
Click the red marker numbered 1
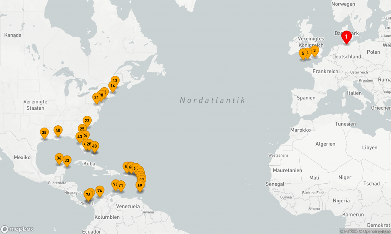point(346,37)
